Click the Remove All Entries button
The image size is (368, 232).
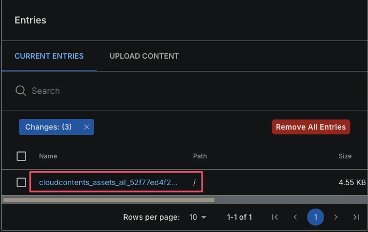click(x=311, y=127)
